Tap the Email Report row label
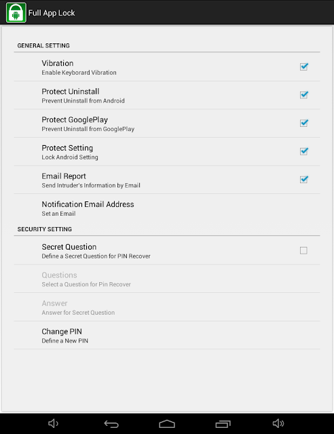Image resolution: width=334 pixels, height=434 pixels. pos(64,176)
